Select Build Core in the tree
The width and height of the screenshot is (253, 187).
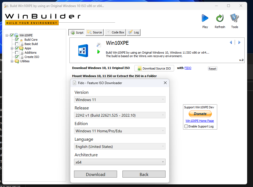(x=31, y=40)
